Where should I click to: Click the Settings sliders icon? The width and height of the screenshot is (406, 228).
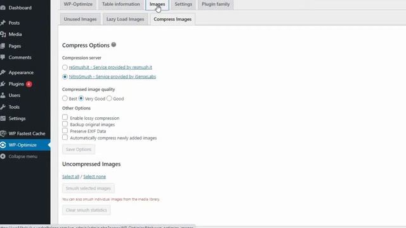pos(3,118)
